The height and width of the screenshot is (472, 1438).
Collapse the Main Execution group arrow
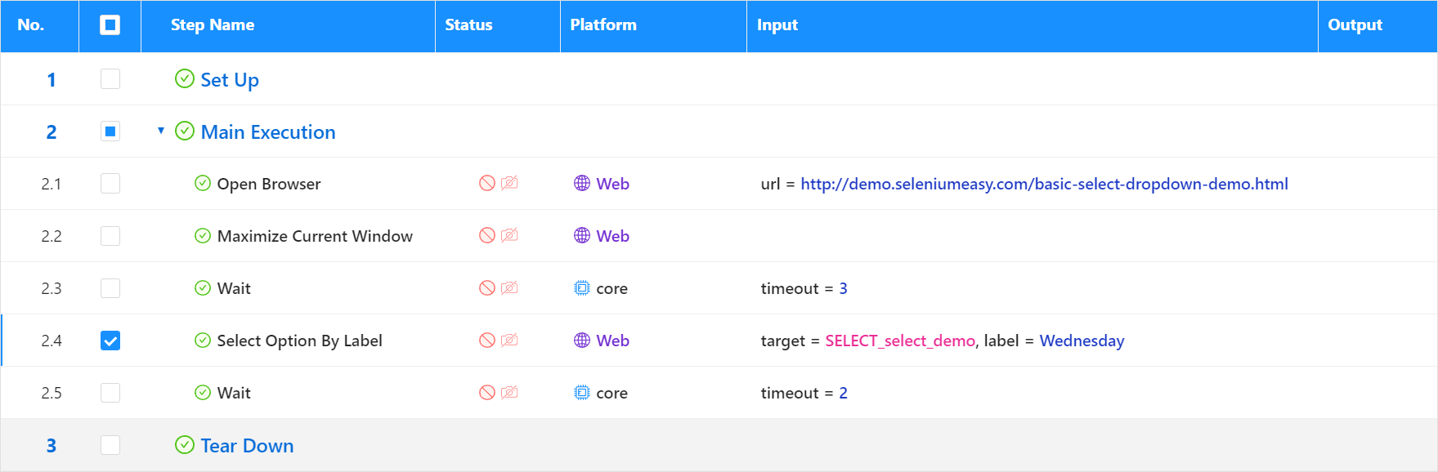(161, 131)
